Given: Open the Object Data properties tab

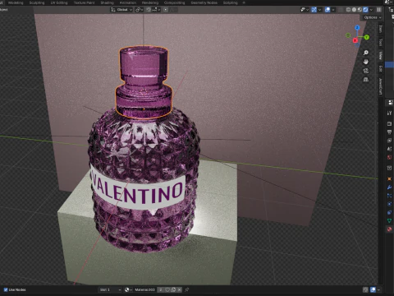Looking at the screenshot, I should pyautogui.click(x=389, y=220).
